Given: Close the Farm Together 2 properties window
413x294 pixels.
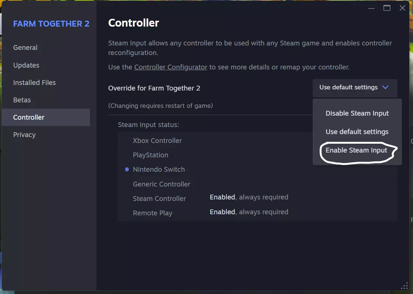Looking at the screenshot, I should [403, 8].
